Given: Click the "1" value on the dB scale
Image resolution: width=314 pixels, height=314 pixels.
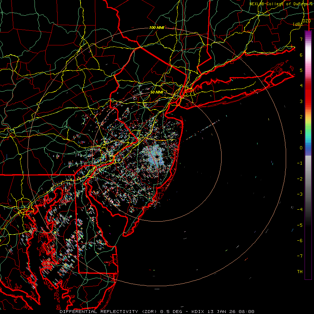Looking at the screenshot, I should 301,132.
